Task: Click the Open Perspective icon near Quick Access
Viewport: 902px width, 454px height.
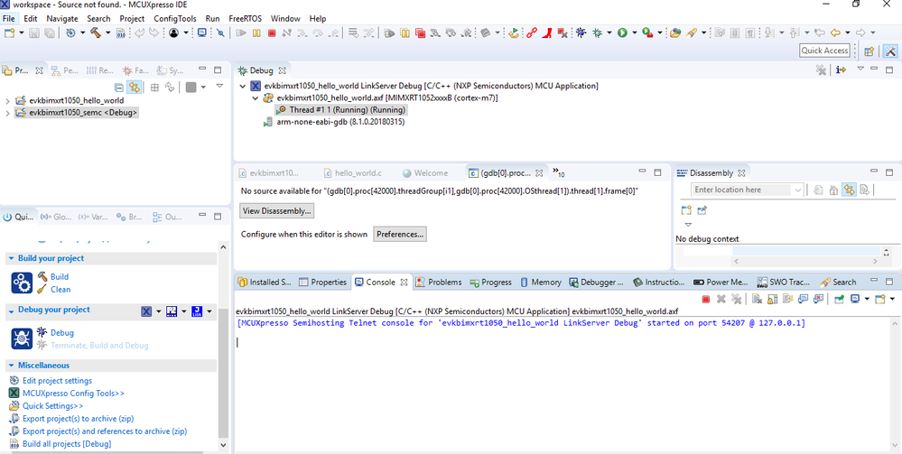Action: [869, 51]
